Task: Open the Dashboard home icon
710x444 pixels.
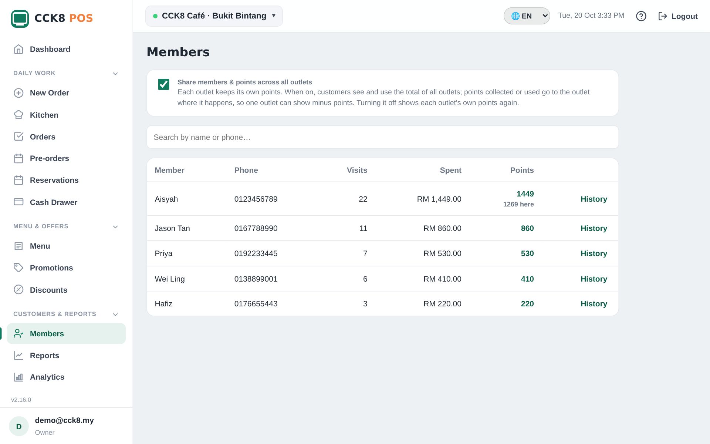Action: tap(18, 49)
